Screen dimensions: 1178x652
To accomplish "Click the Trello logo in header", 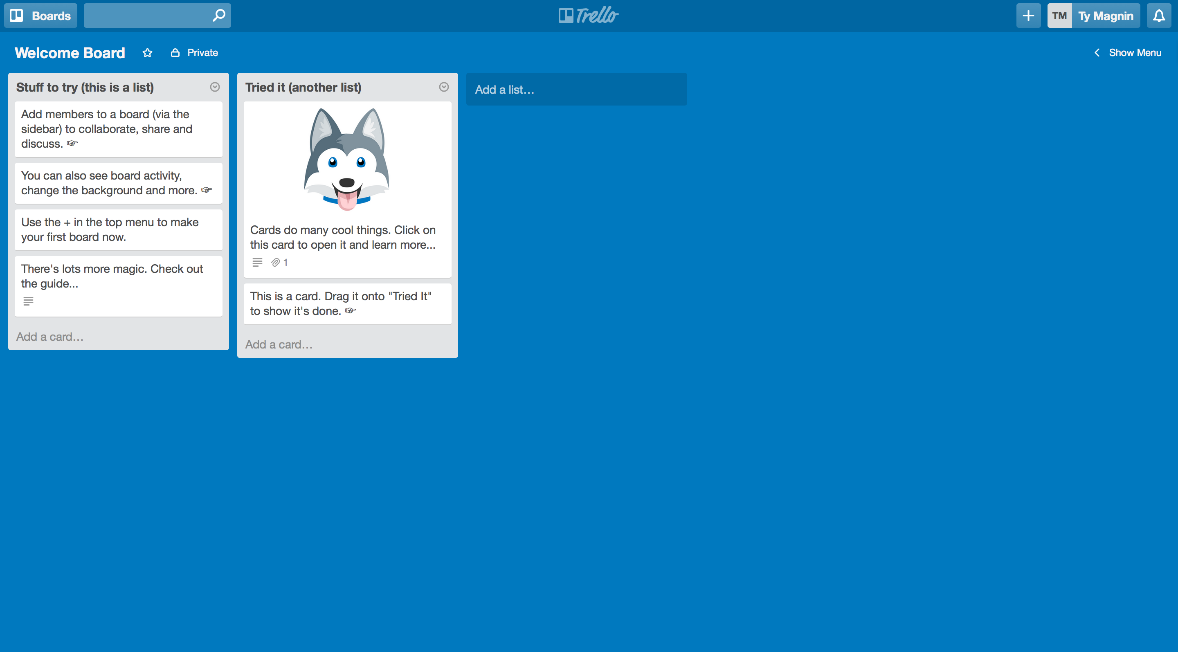I will tap(589, 15).
